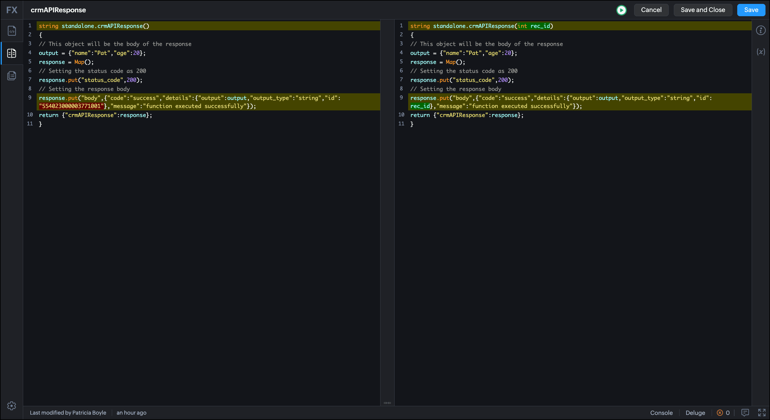The width and height of the screenshot is (770, 420).
Task: Click the info icon on right panel
Action: click(x=761, y=30)
